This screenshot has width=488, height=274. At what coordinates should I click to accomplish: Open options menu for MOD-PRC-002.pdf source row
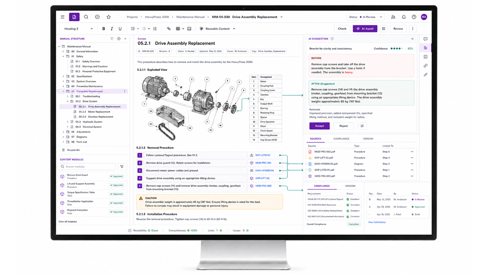coord(412,152)
